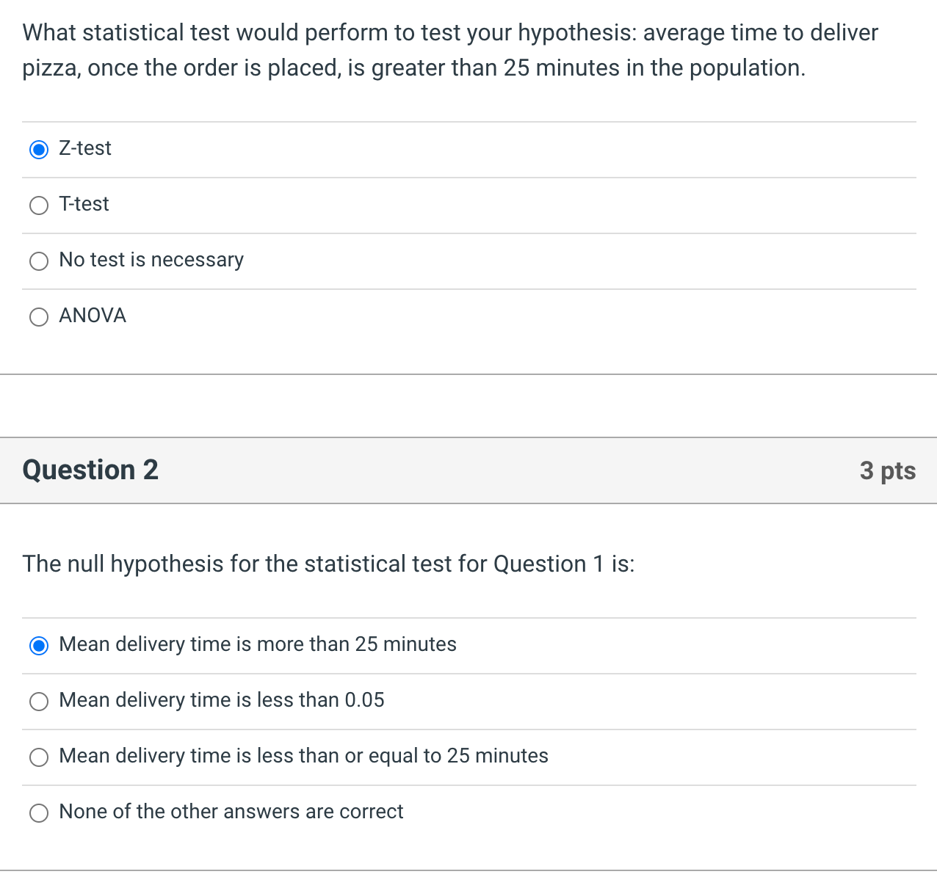Click the T-test answer label text

point(84,205)
